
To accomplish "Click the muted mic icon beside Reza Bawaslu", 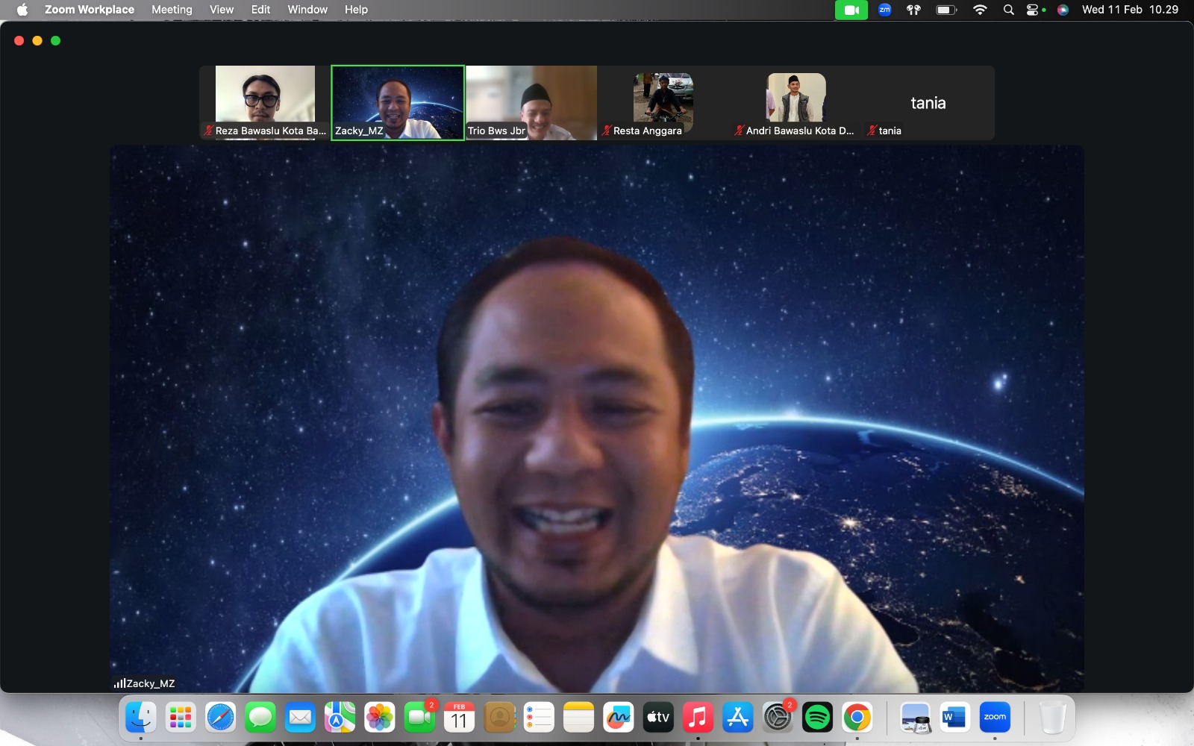I will 208,131.
